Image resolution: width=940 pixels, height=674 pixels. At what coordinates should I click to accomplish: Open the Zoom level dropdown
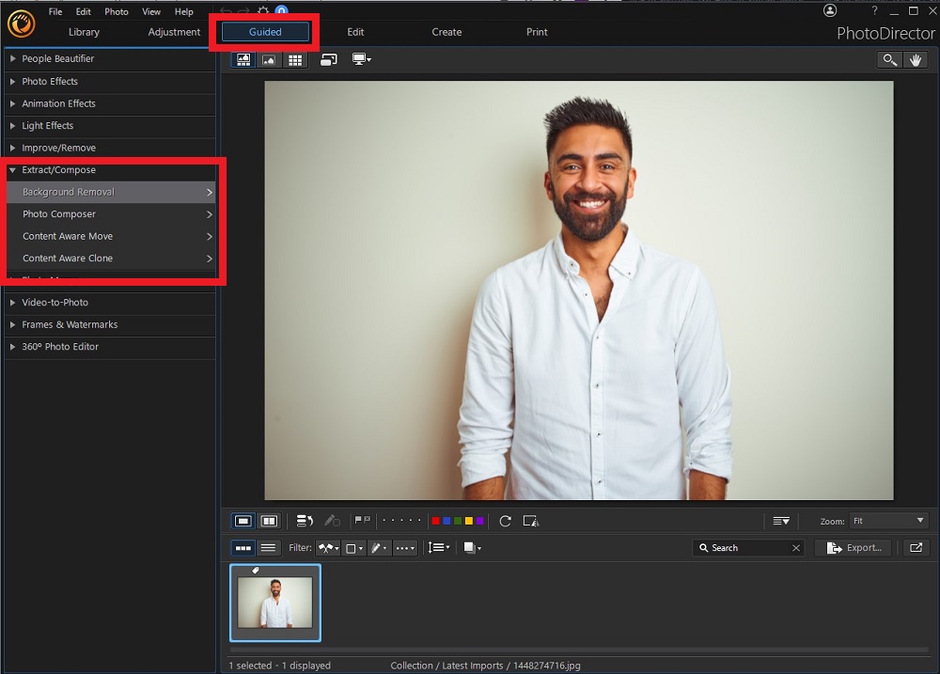tap(887, 521)
